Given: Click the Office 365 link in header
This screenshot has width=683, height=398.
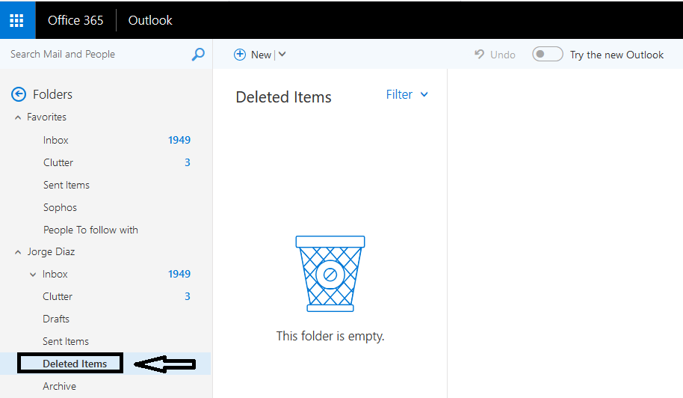Looking at the screenshot, I should [75, 20].
